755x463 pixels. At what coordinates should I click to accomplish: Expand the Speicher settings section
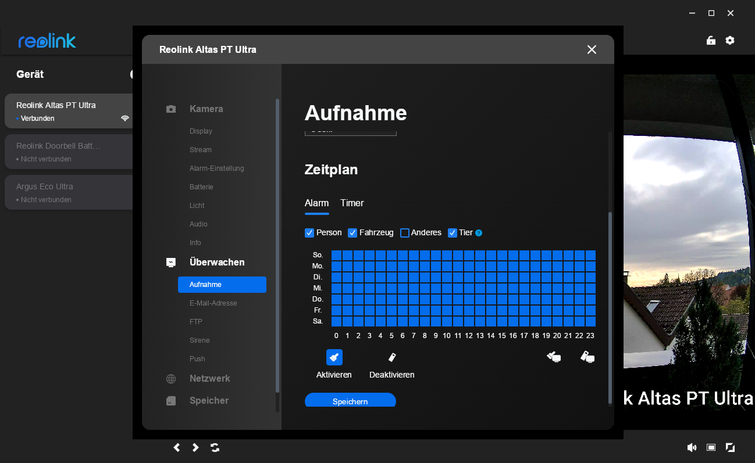coord(209,401)
